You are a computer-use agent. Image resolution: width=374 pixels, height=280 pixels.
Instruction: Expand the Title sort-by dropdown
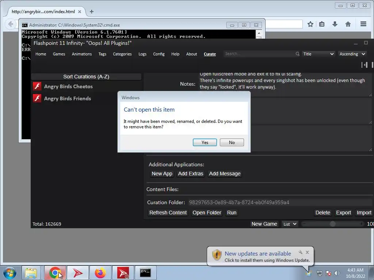[x=318, y=54]
